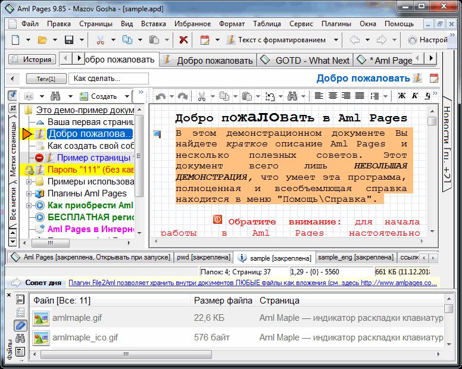Switch to GOTD - What Next tab

pos(305,60)
